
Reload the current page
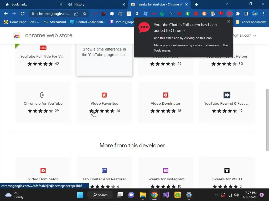pos(23,14)
